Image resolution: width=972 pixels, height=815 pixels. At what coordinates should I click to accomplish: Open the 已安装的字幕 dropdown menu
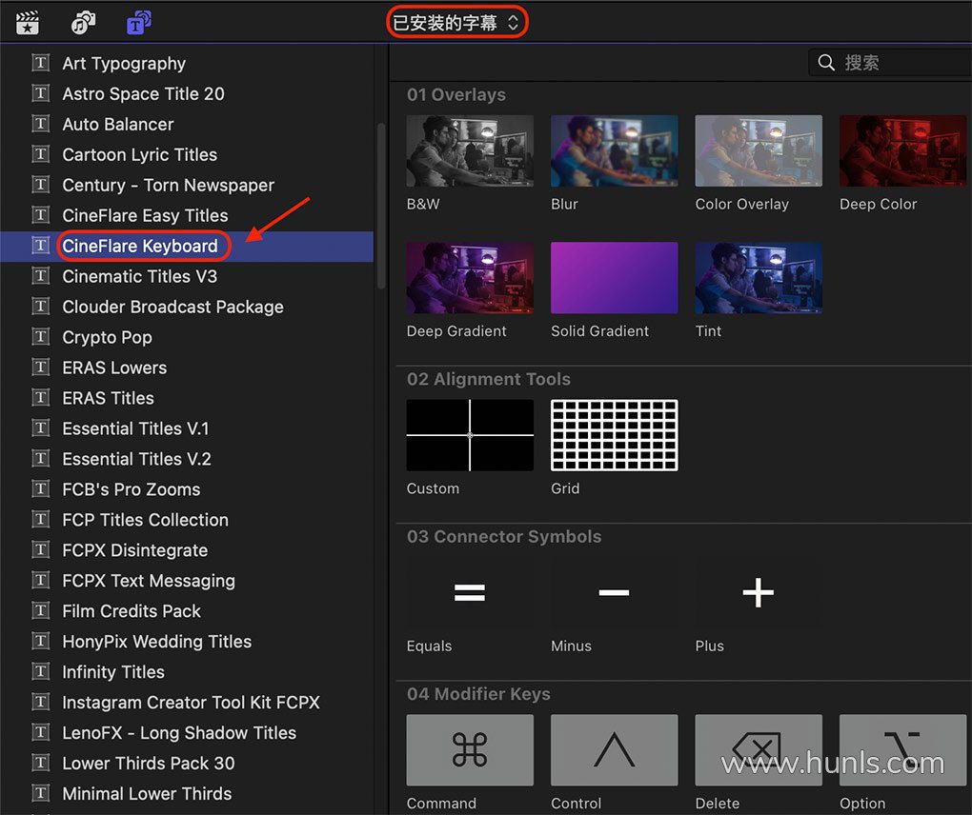pos(456,23)
